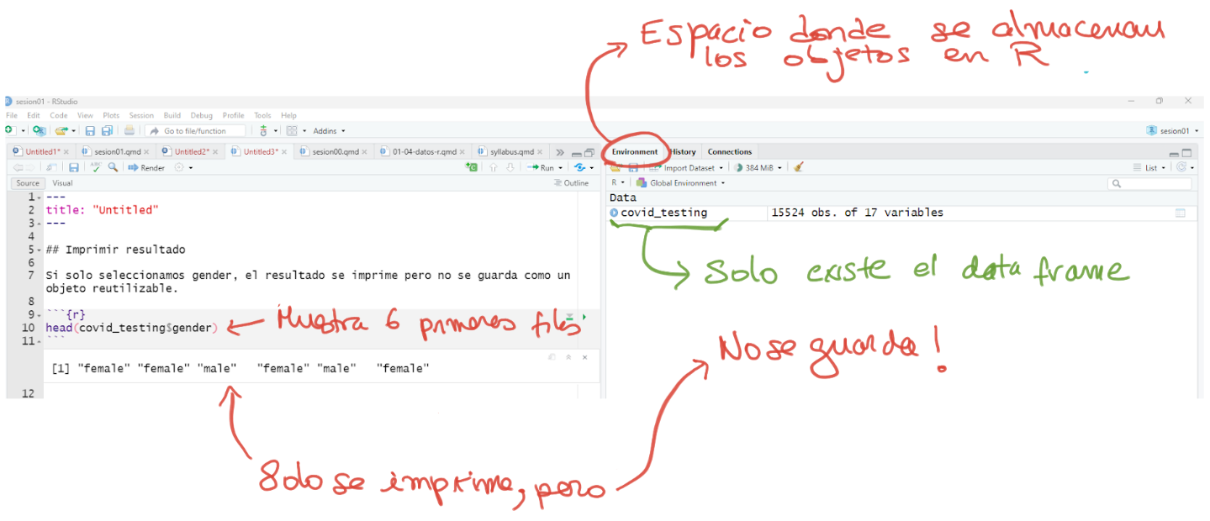The width and height of the screenshot is (1210, 521).
Task: Open the Addins dropdown
Action: [329, 131]
